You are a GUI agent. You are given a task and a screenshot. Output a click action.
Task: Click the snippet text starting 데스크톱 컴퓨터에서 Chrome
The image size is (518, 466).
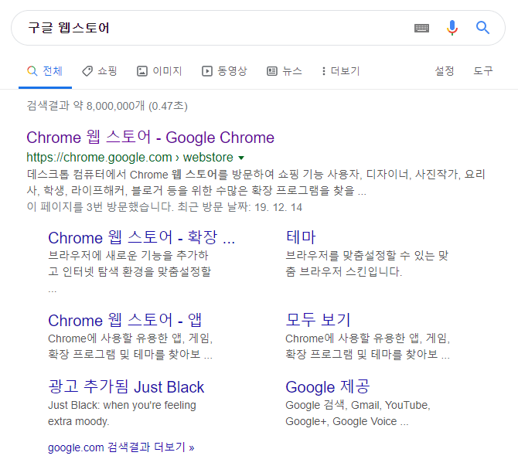256,182
